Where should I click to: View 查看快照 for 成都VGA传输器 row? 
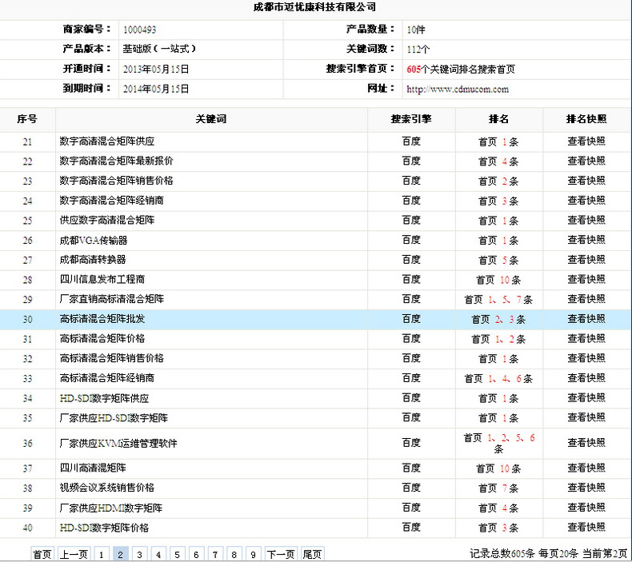coord(586,240)
